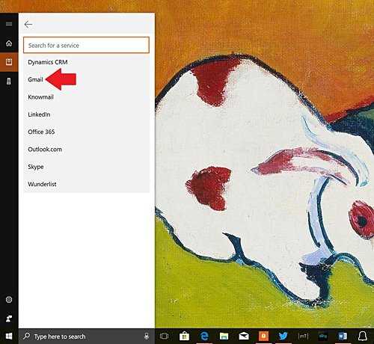Viewport: 374px width, 344px height.
Task: Click the microphone in taskbar search
Action: tap(147, 336)
